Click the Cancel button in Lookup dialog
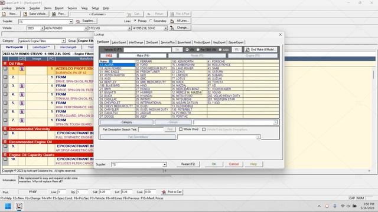The image size is (378, 212). pos(234,164)
